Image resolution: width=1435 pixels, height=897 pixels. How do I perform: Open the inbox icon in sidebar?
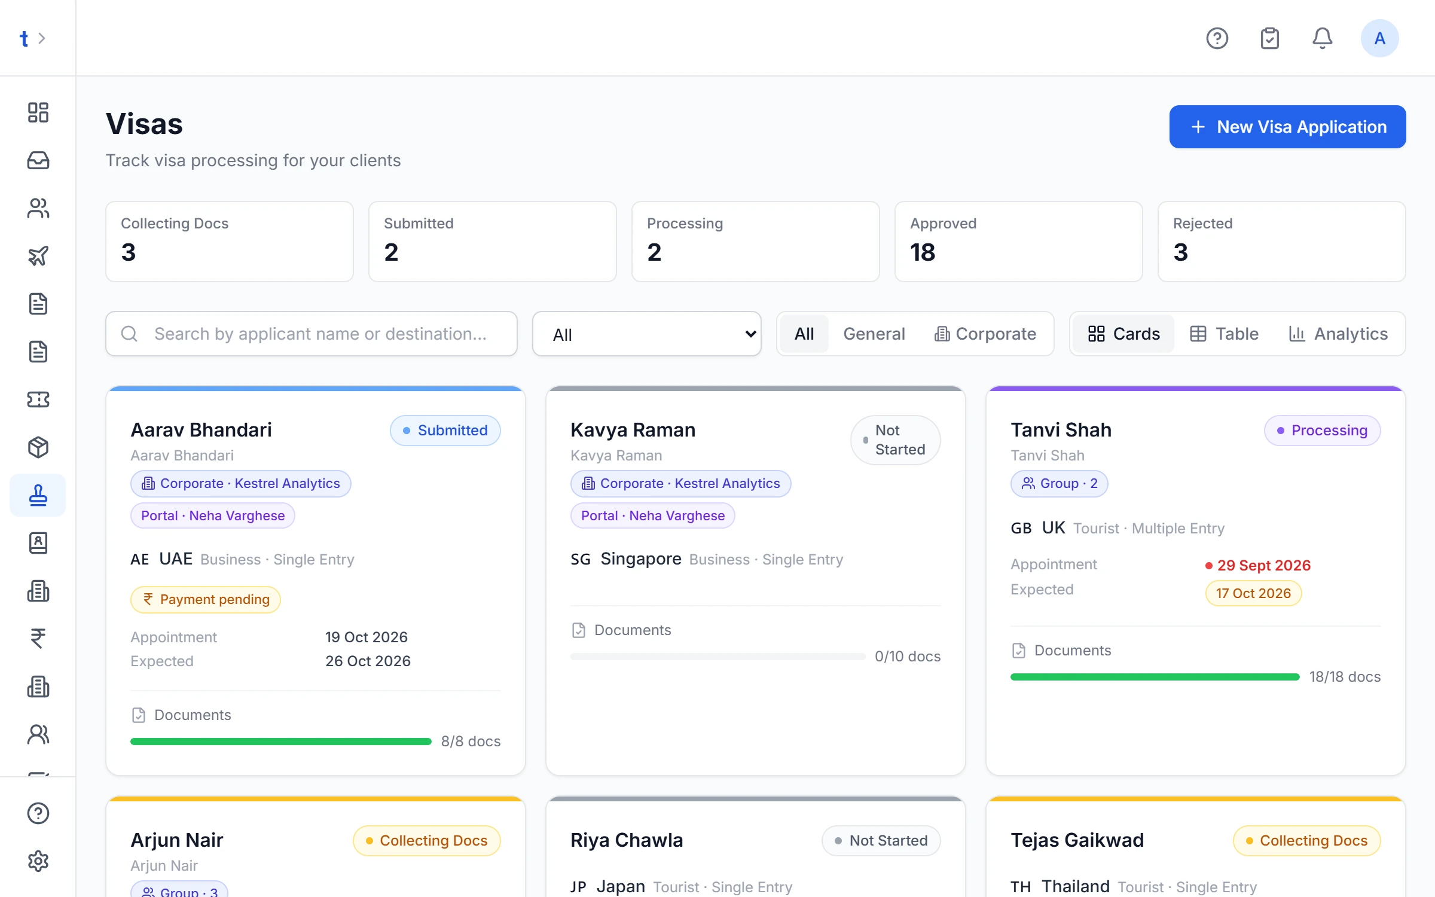point(38,160)
